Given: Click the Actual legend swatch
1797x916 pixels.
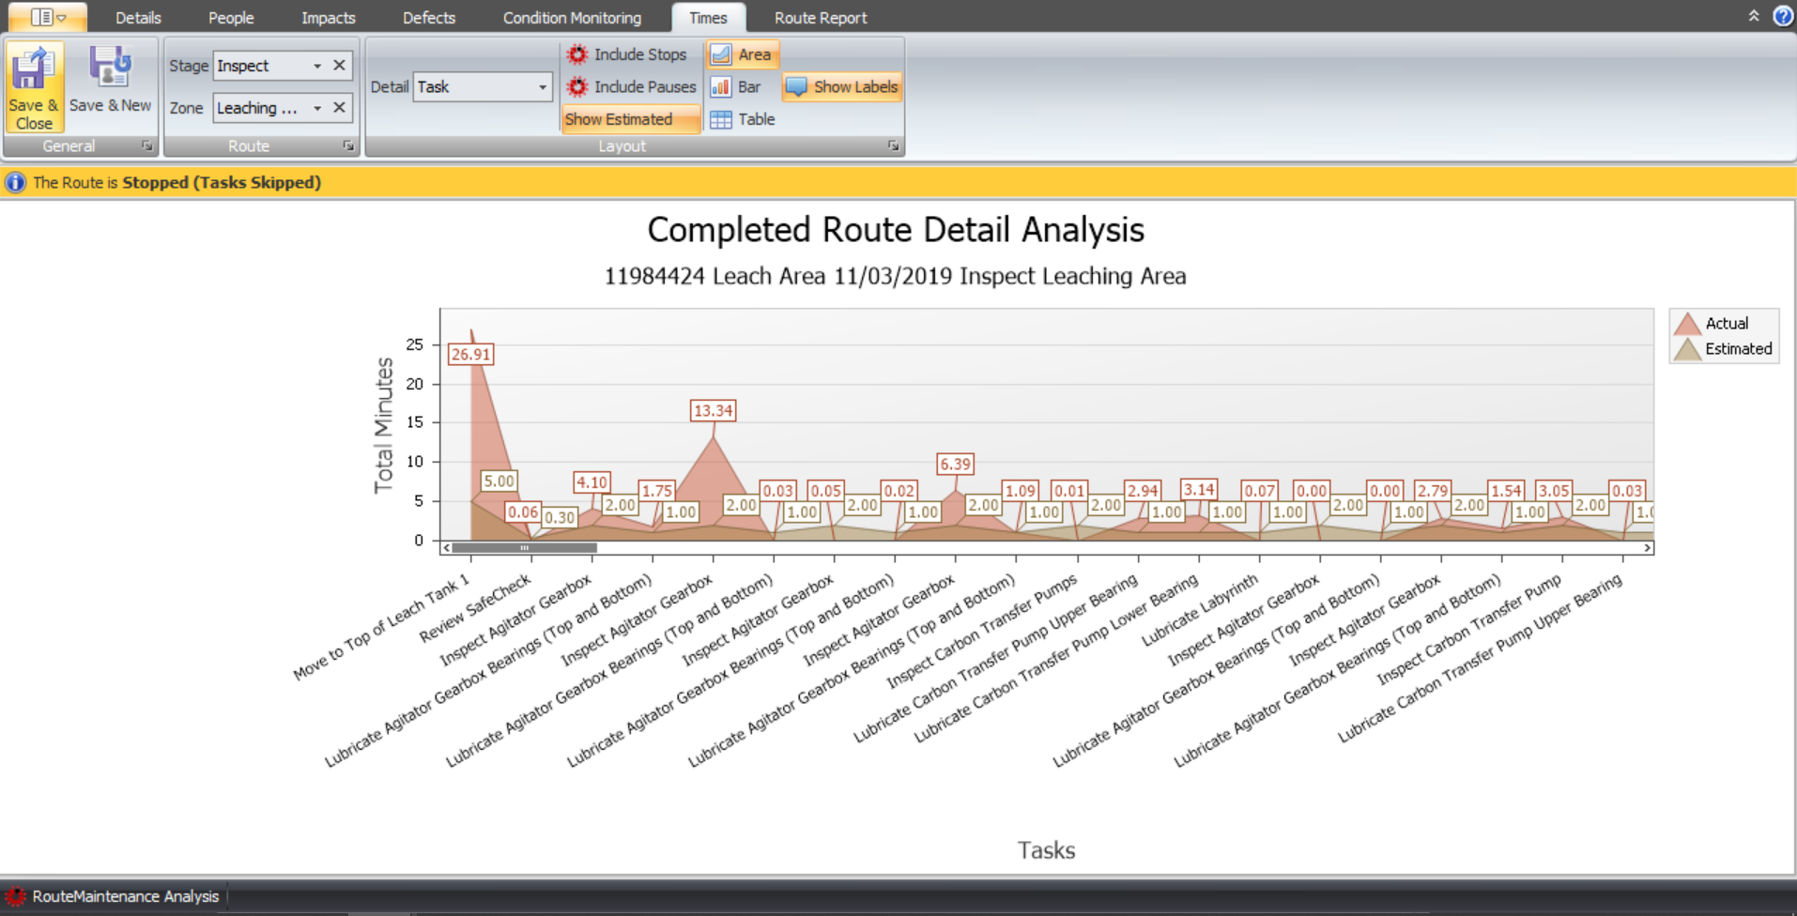Looking at the screenshot, I should click(x=1687, y=324).
